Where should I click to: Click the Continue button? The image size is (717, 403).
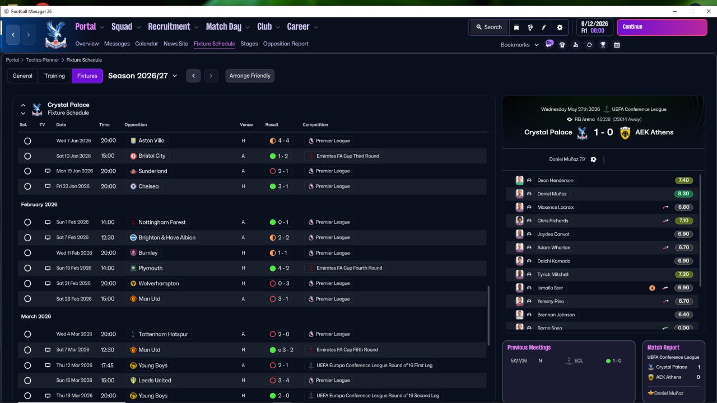(663, 27)
